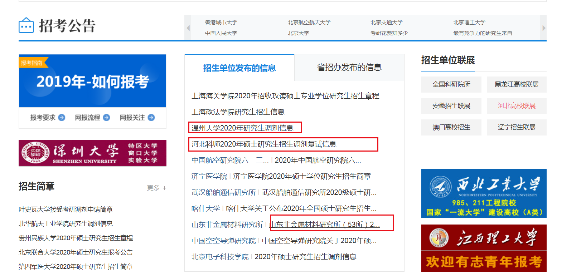586x276 pixels.
Task: Open 2020年中国航空研究院六 article
Action: (x=318, y=160)
